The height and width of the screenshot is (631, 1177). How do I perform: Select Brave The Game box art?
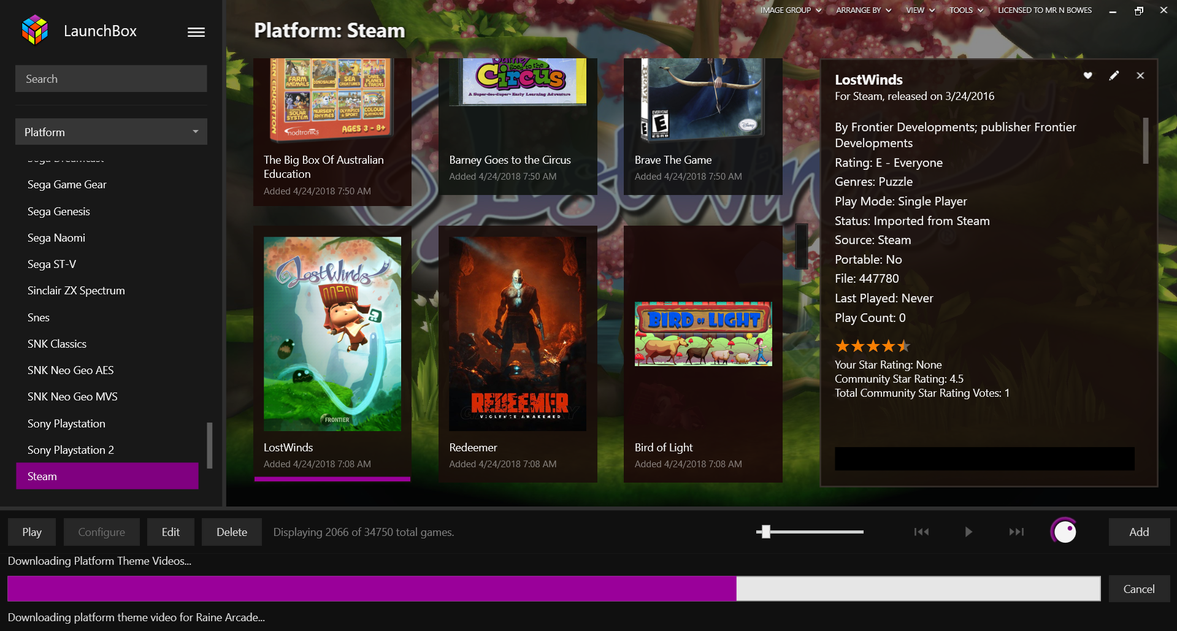point(703,99)
